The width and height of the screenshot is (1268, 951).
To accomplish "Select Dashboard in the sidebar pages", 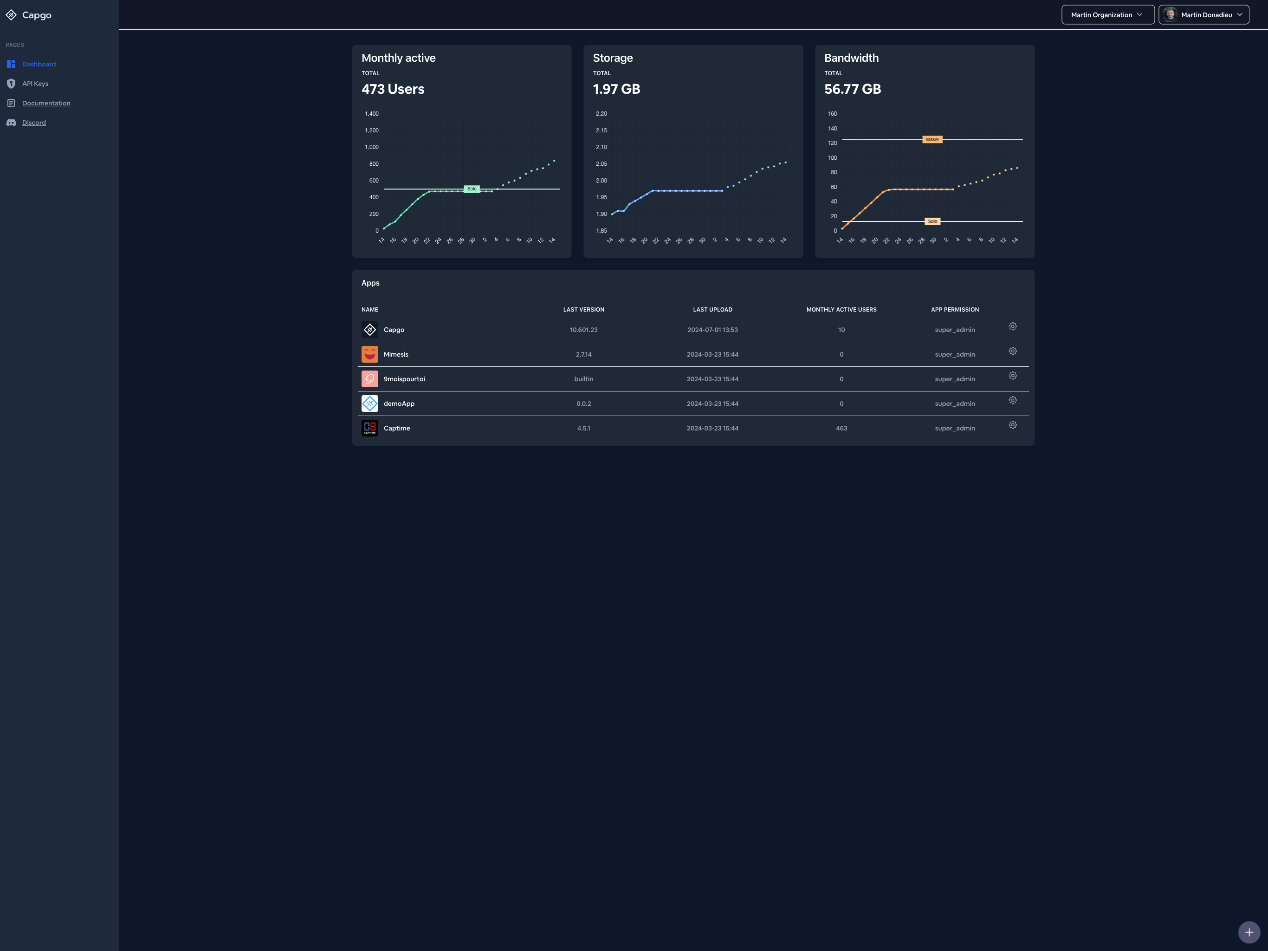I will click(39, 64).
